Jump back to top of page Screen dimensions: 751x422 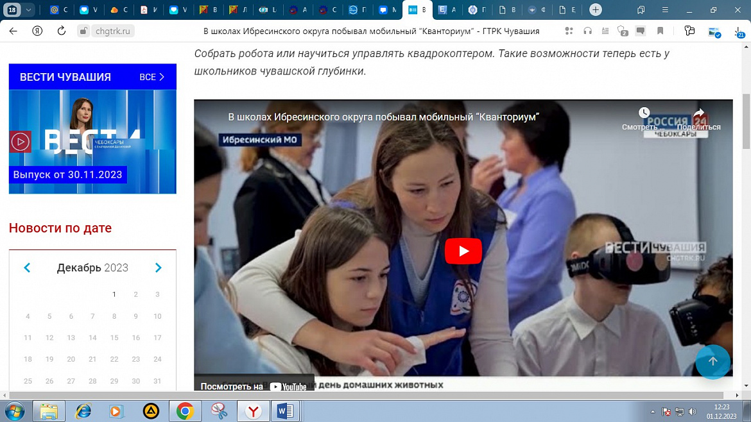pos(712,362)
